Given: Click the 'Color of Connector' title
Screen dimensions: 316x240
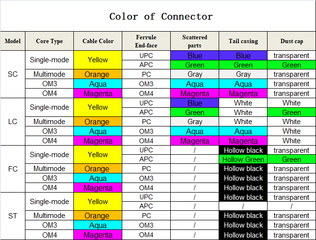Looking at the screenshot, I should point(161,16).
